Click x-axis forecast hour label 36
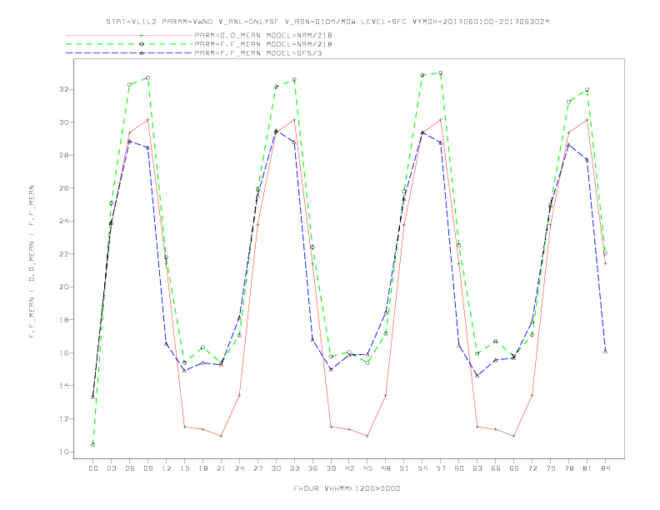The image size is (660, 510). (312, 468)
